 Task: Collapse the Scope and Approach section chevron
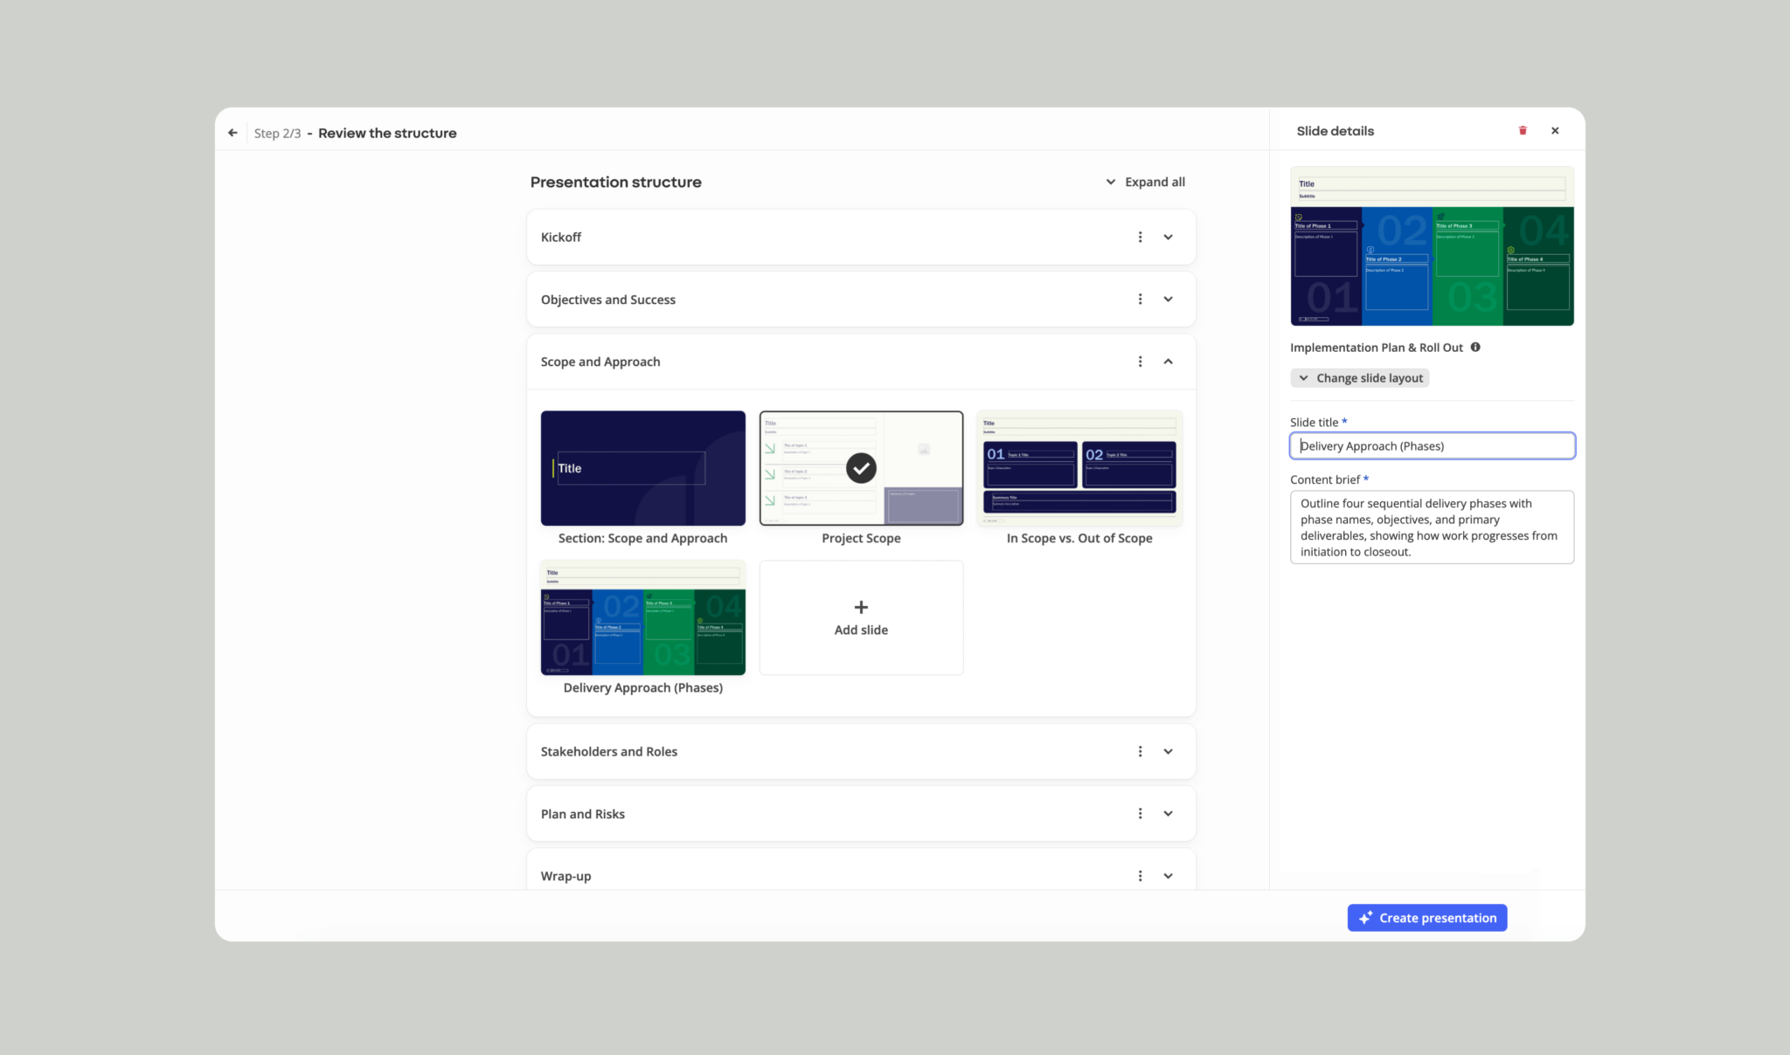click(x=1168, y=362)
